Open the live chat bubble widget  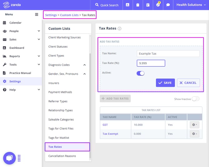9,158
